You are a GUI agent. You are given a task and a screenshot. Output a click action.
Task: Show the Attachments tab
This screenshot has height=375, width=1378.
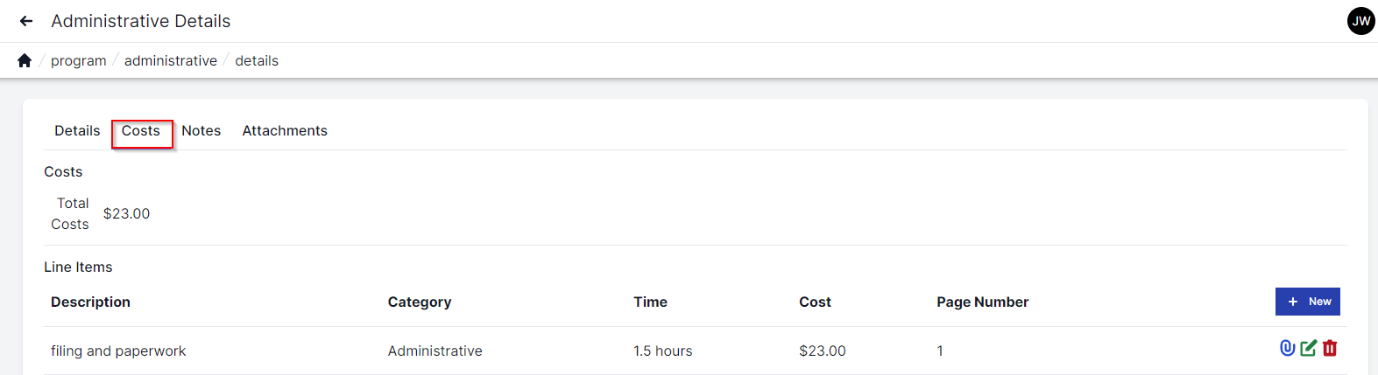pyautogui.click(x=285, y=131)
